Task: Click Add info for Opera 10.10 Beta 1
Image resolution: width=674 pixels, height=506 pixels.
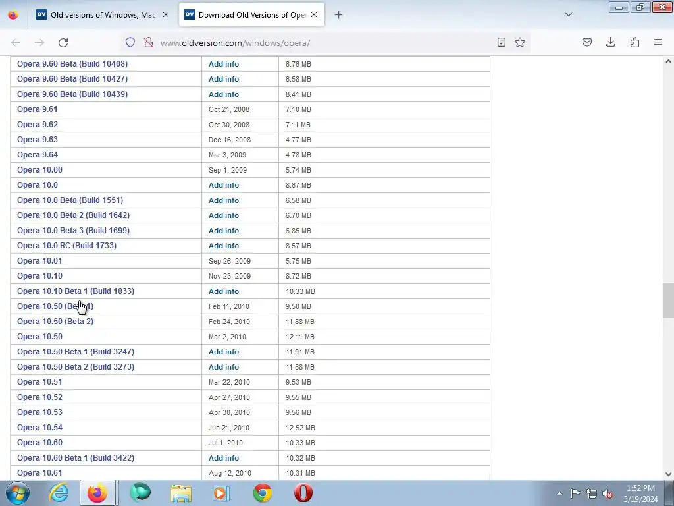Action: click(224, 291)
